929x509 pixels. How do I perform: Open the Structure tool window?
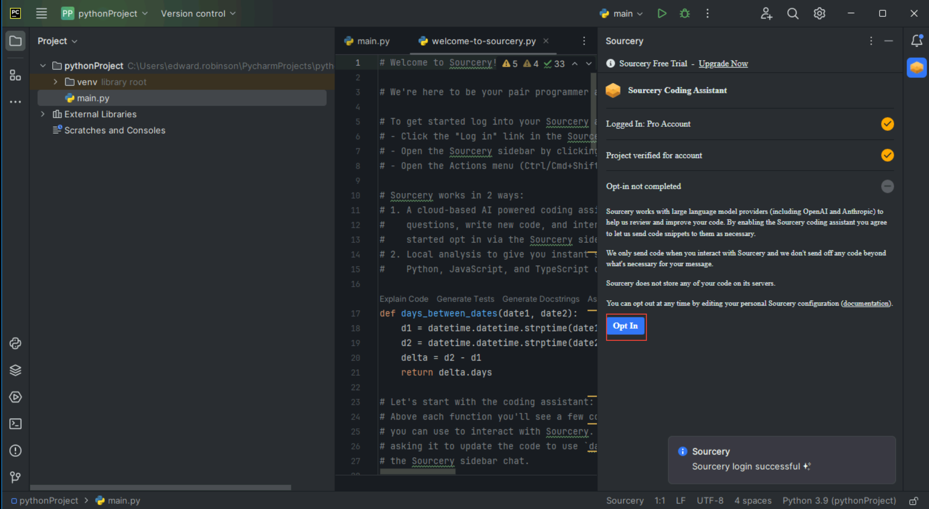point(15,75)
